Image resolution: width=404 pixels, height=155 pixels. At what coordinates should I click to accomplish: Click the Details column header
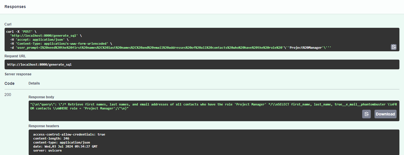coord(34,83)
